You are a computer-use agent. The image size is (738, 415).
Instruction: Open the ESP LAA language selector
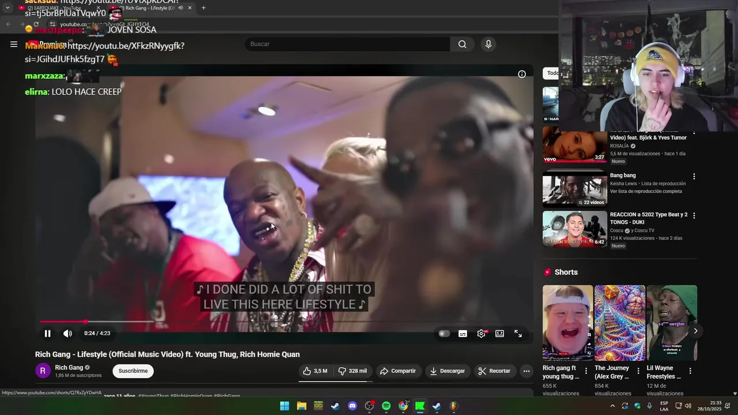click(x=664, y=406)
